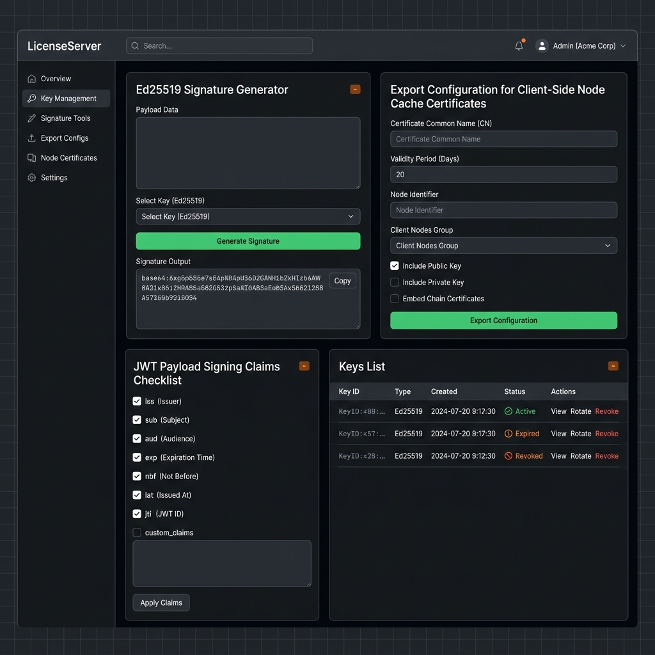Click into the Payload Data text area

248,153
